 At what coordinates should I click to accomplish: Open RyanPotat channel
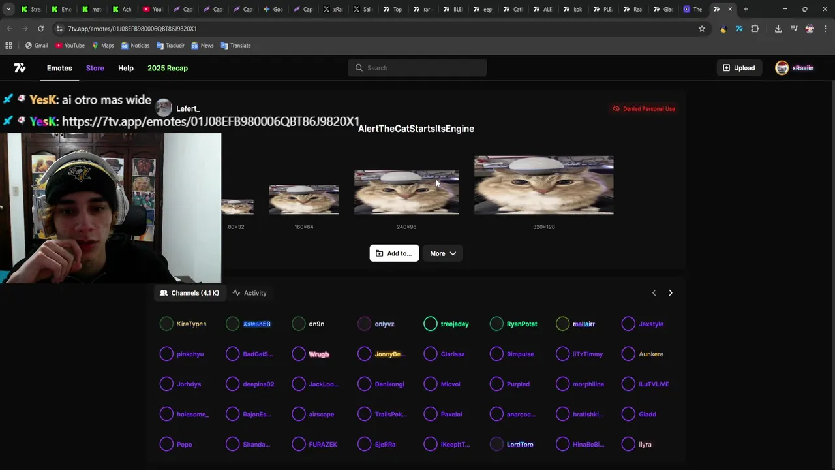pyautogui.click(x=514, y=324)
